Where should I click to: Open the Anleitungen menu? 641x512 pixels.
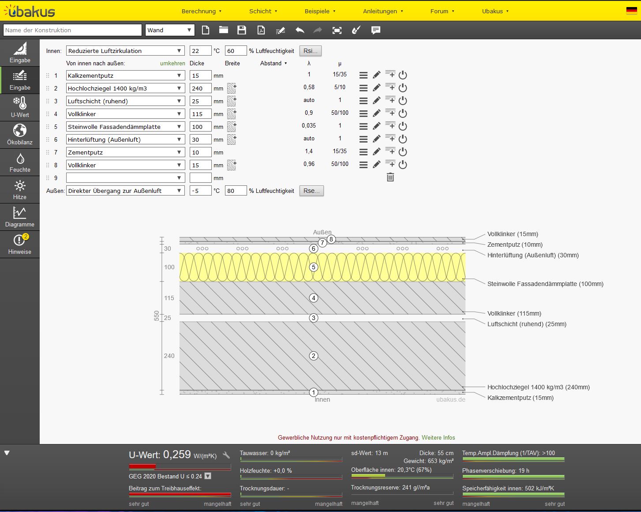tap(383, 11)
